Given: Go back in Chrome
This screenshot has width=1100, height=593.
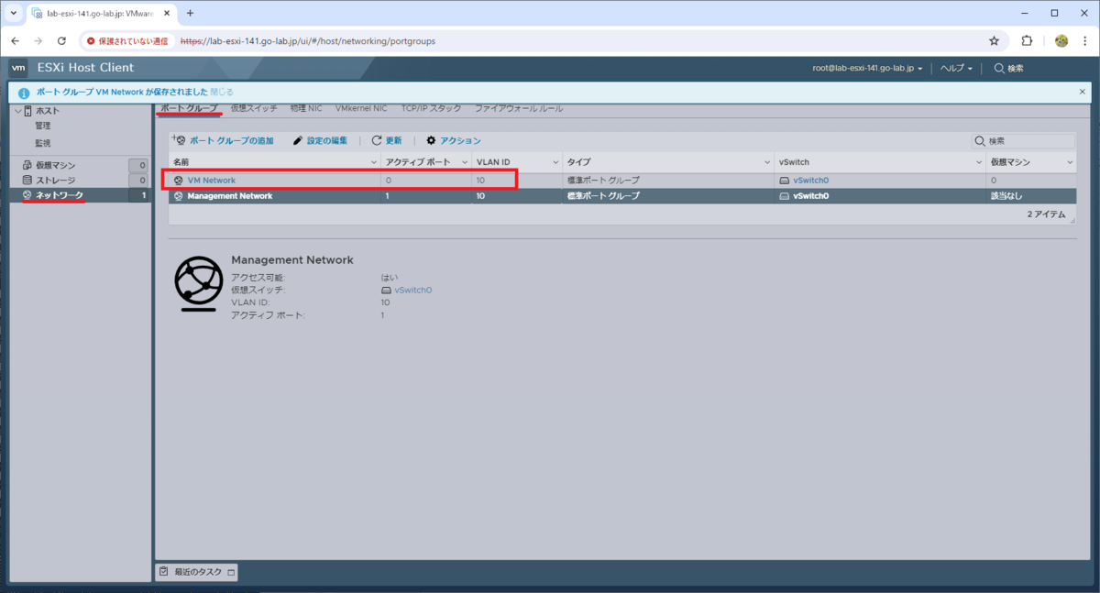Looking at the screenshot, I should (x=15, y=41).
